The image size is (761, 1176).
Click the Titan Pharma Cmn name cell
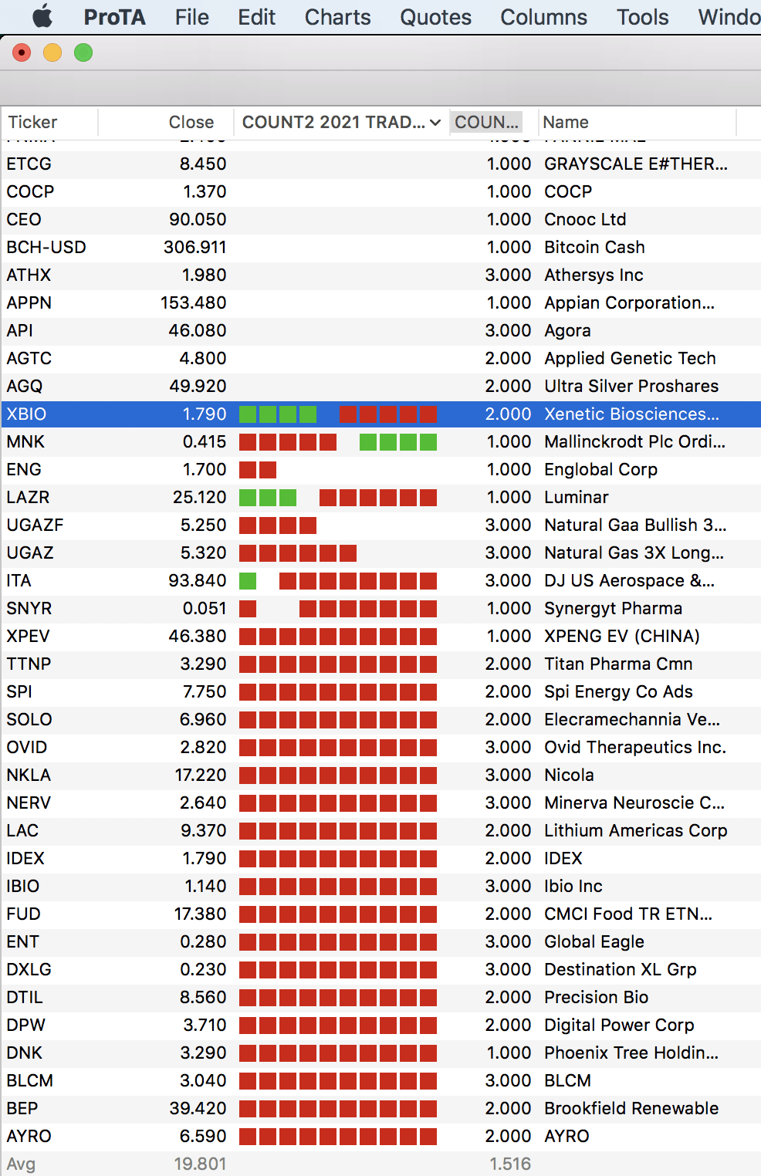[x=618, y=664]
